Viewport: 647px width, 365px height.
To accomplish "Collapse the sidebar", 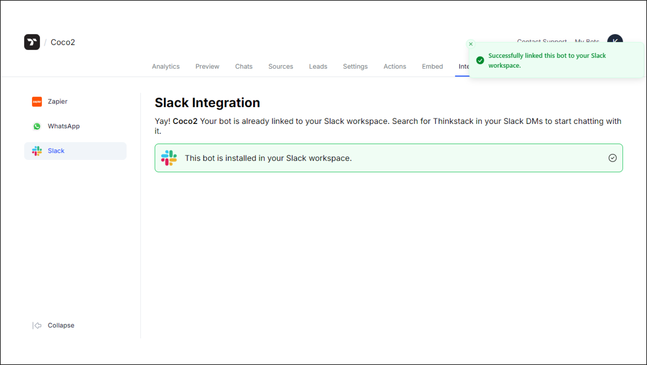I will pyautogui.click(x=53, y=325).
